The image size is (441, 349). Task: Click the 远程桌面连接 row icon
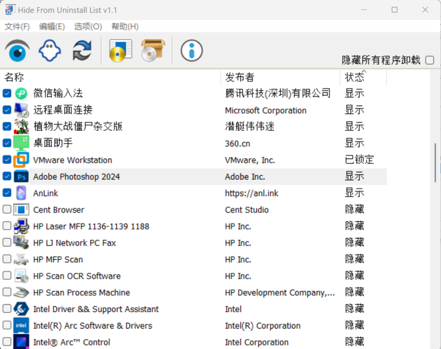click(x=21, y=110)
